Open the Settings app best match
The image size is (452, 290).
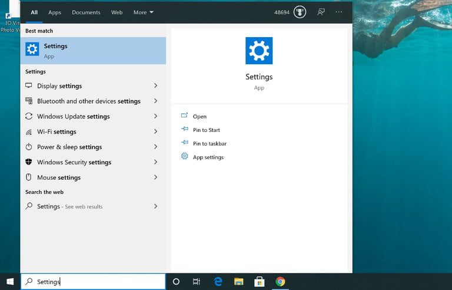pyautogui.click(x=93, y=51)
